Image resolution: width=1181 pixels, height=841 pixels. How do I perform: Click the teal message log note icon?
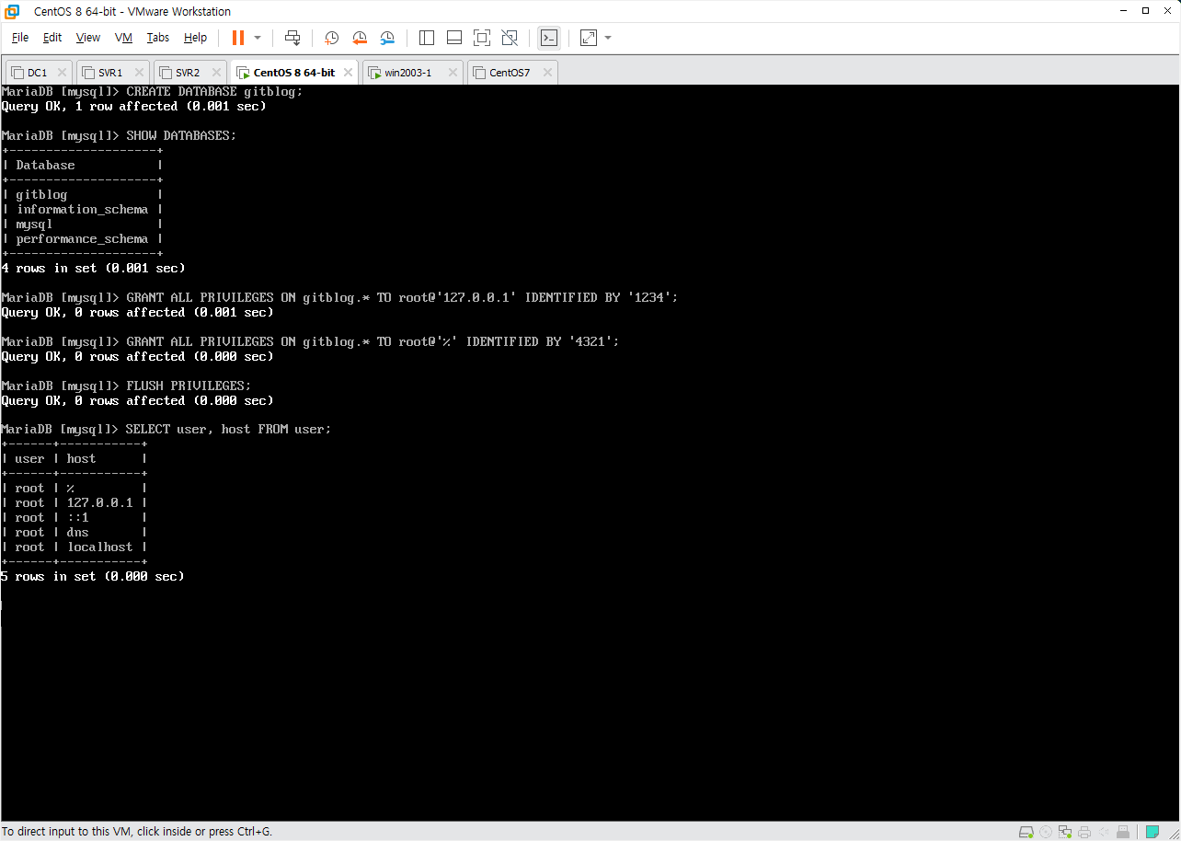(1152, 832)
